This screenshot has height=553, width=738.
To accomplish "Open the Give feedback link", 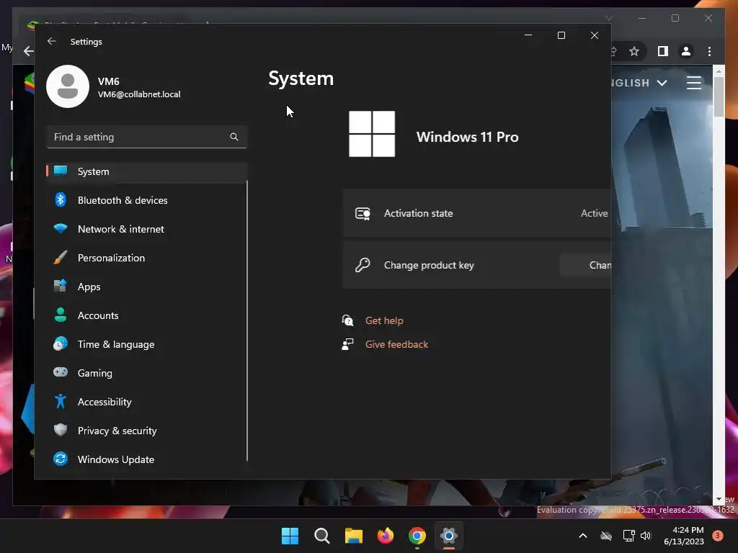I will pos(396,345).
